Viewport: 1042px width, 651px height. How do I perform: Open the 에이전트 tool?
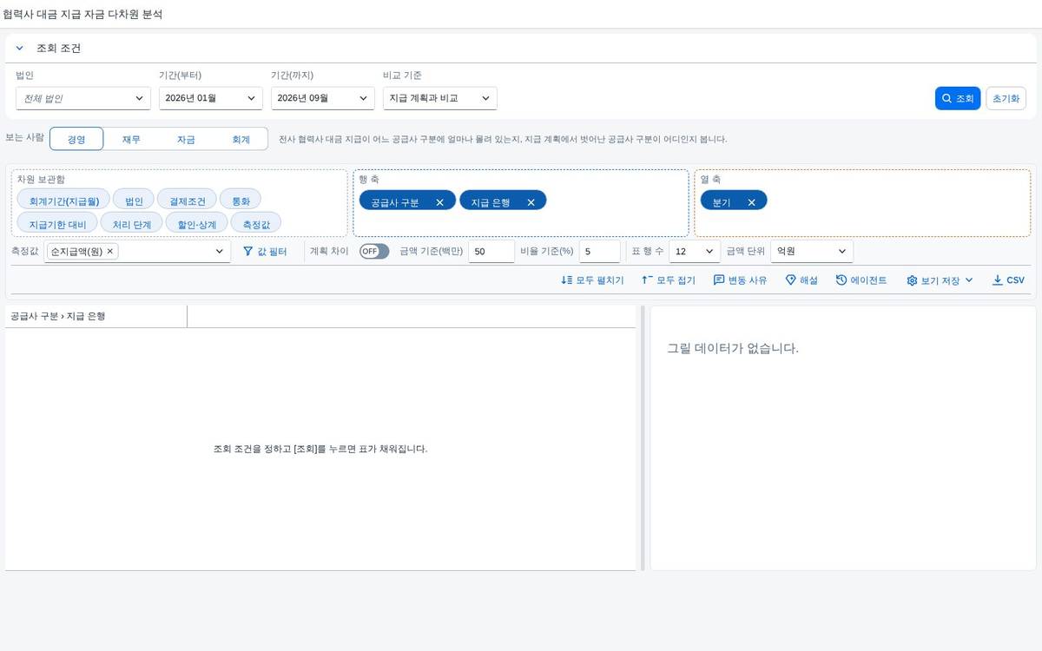(x=861, y=280)
